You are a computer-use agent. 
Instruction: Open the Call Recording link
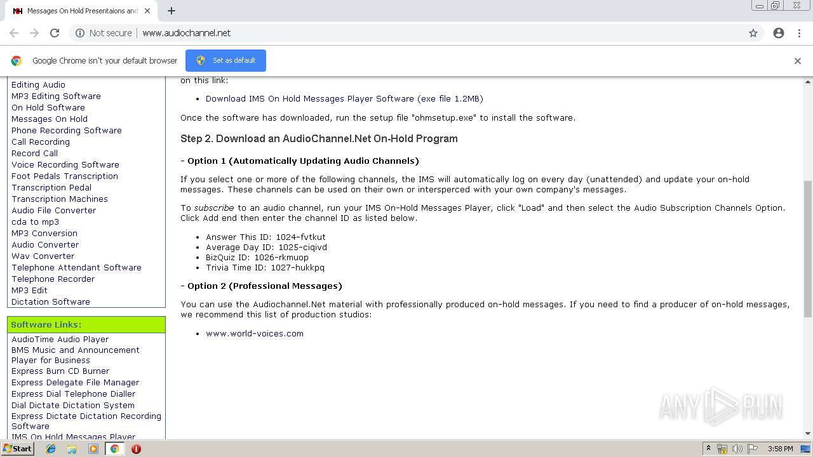tap(41, 142)
